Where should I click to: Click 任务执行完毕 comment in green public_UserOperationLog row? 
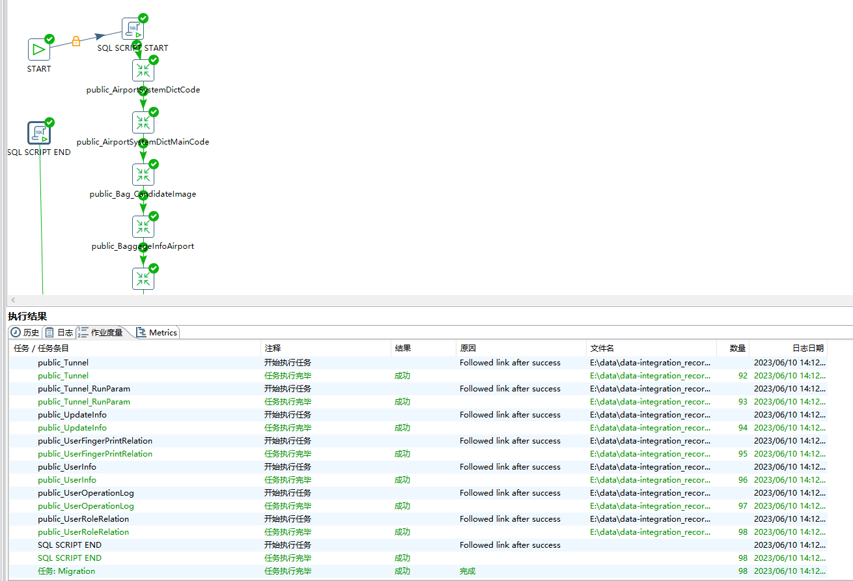[288, 506]
